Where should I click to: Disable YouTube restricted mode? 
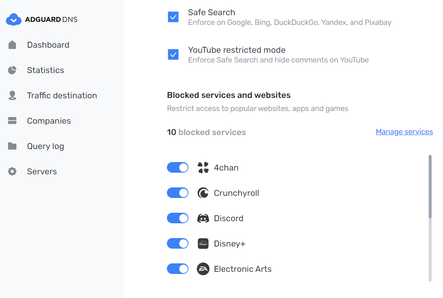173,54
